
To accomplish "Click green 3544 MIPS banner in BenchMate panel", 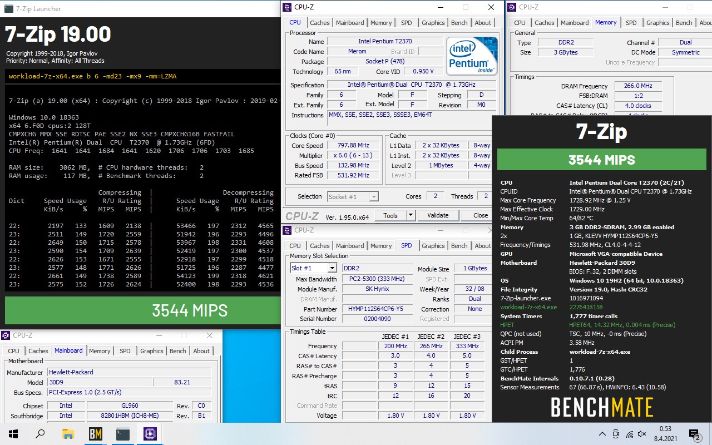I will [x=601, y=160].
